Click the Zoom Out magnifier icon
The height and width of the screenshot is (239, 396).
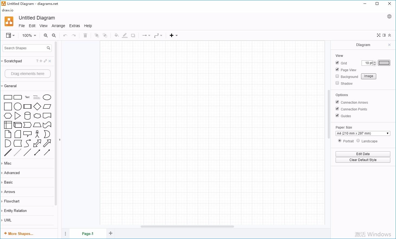pyautogui.click(x=54, y=35)
